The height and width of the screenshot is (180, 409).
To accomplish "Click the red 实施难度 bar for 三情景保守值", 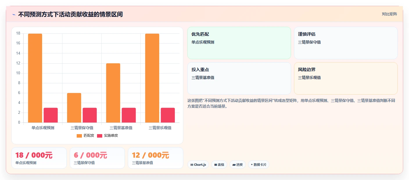I will 90,115.
